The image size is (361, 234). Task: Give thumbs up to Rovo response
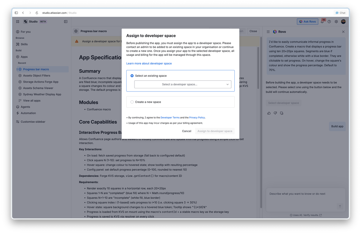pyautogui.click(x=269, y=113)
